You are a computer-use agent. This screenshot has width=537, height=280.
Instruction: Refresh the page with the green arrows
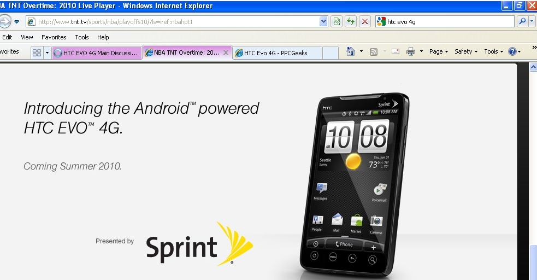pyautogui.click(x=351, y=22)
